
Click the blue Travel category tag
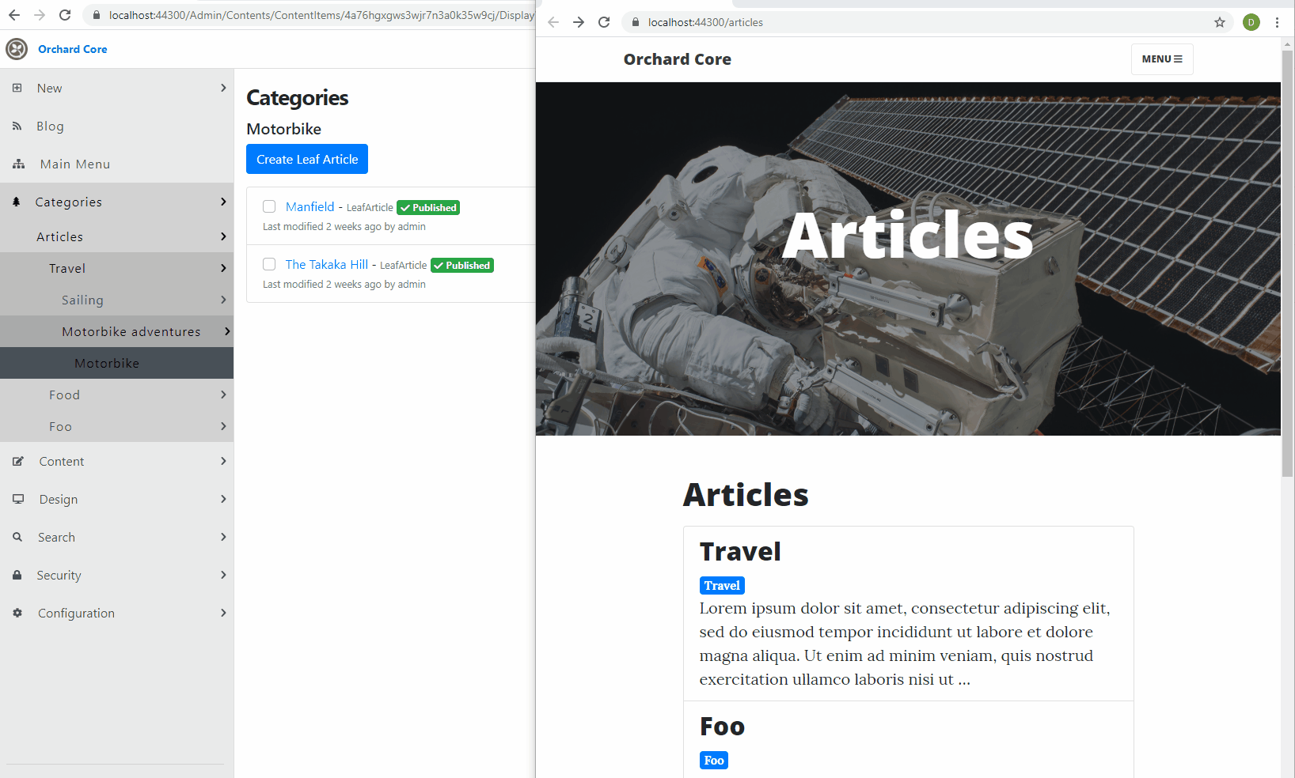(722, 585)
